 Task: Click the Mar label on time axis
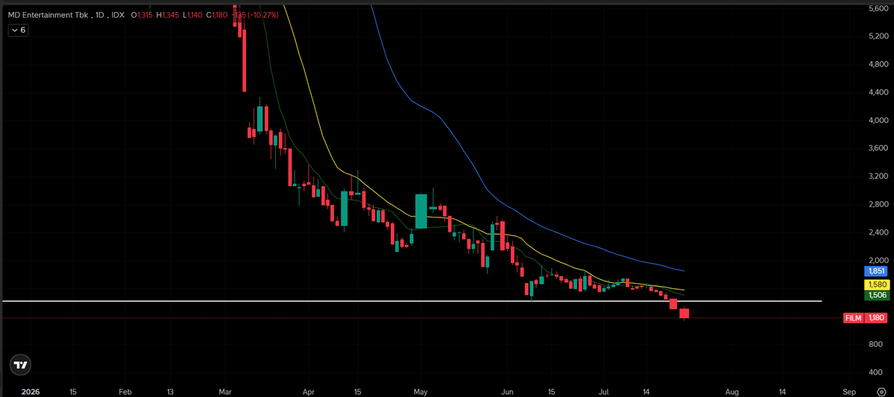225,392
